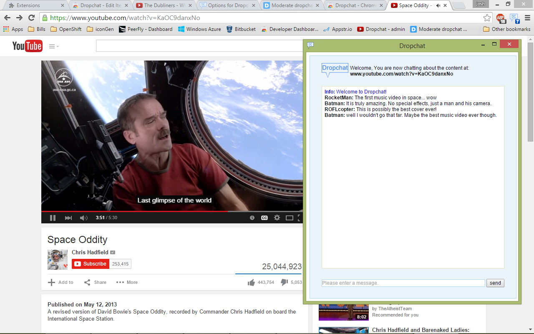Open Dropchat extension toolbar icon
534x334 pixels.
point(514,18)
